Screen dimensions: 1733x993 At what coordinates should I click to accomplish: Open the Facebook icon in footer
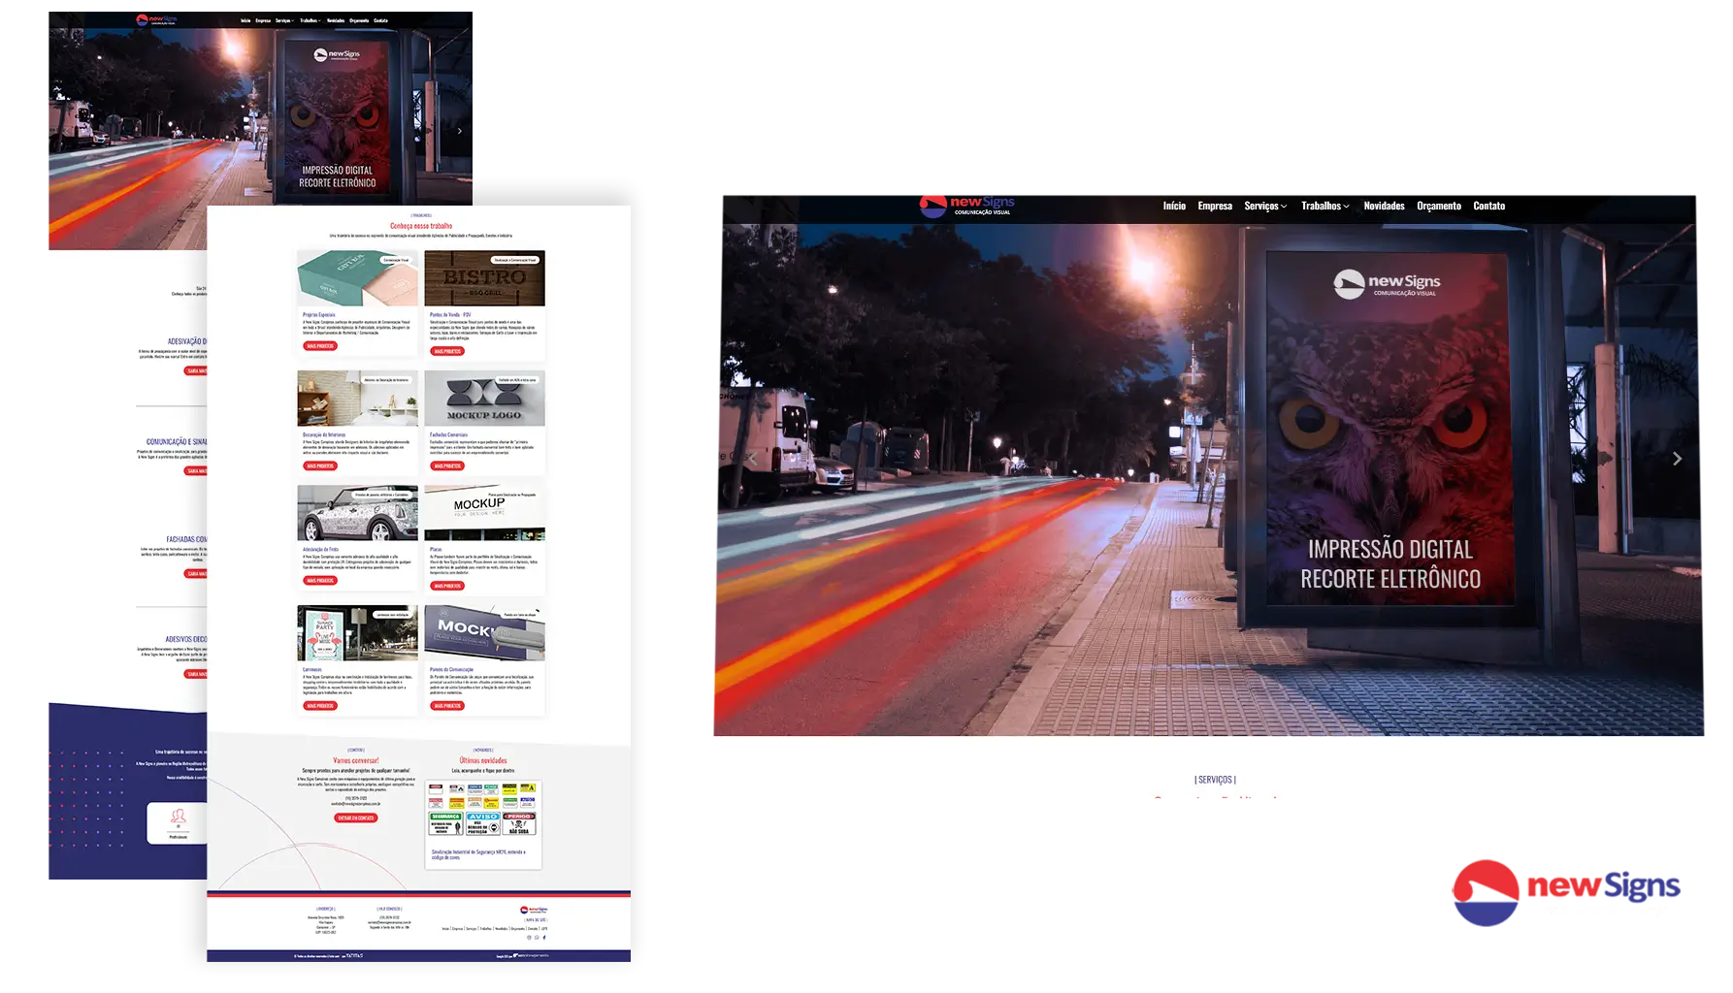544,938
